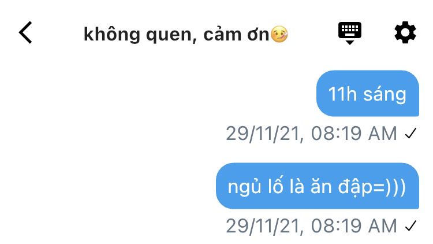The image size is (433, 244).
Task: Open chat settings via the gear icon
Action: coord(405,32)
